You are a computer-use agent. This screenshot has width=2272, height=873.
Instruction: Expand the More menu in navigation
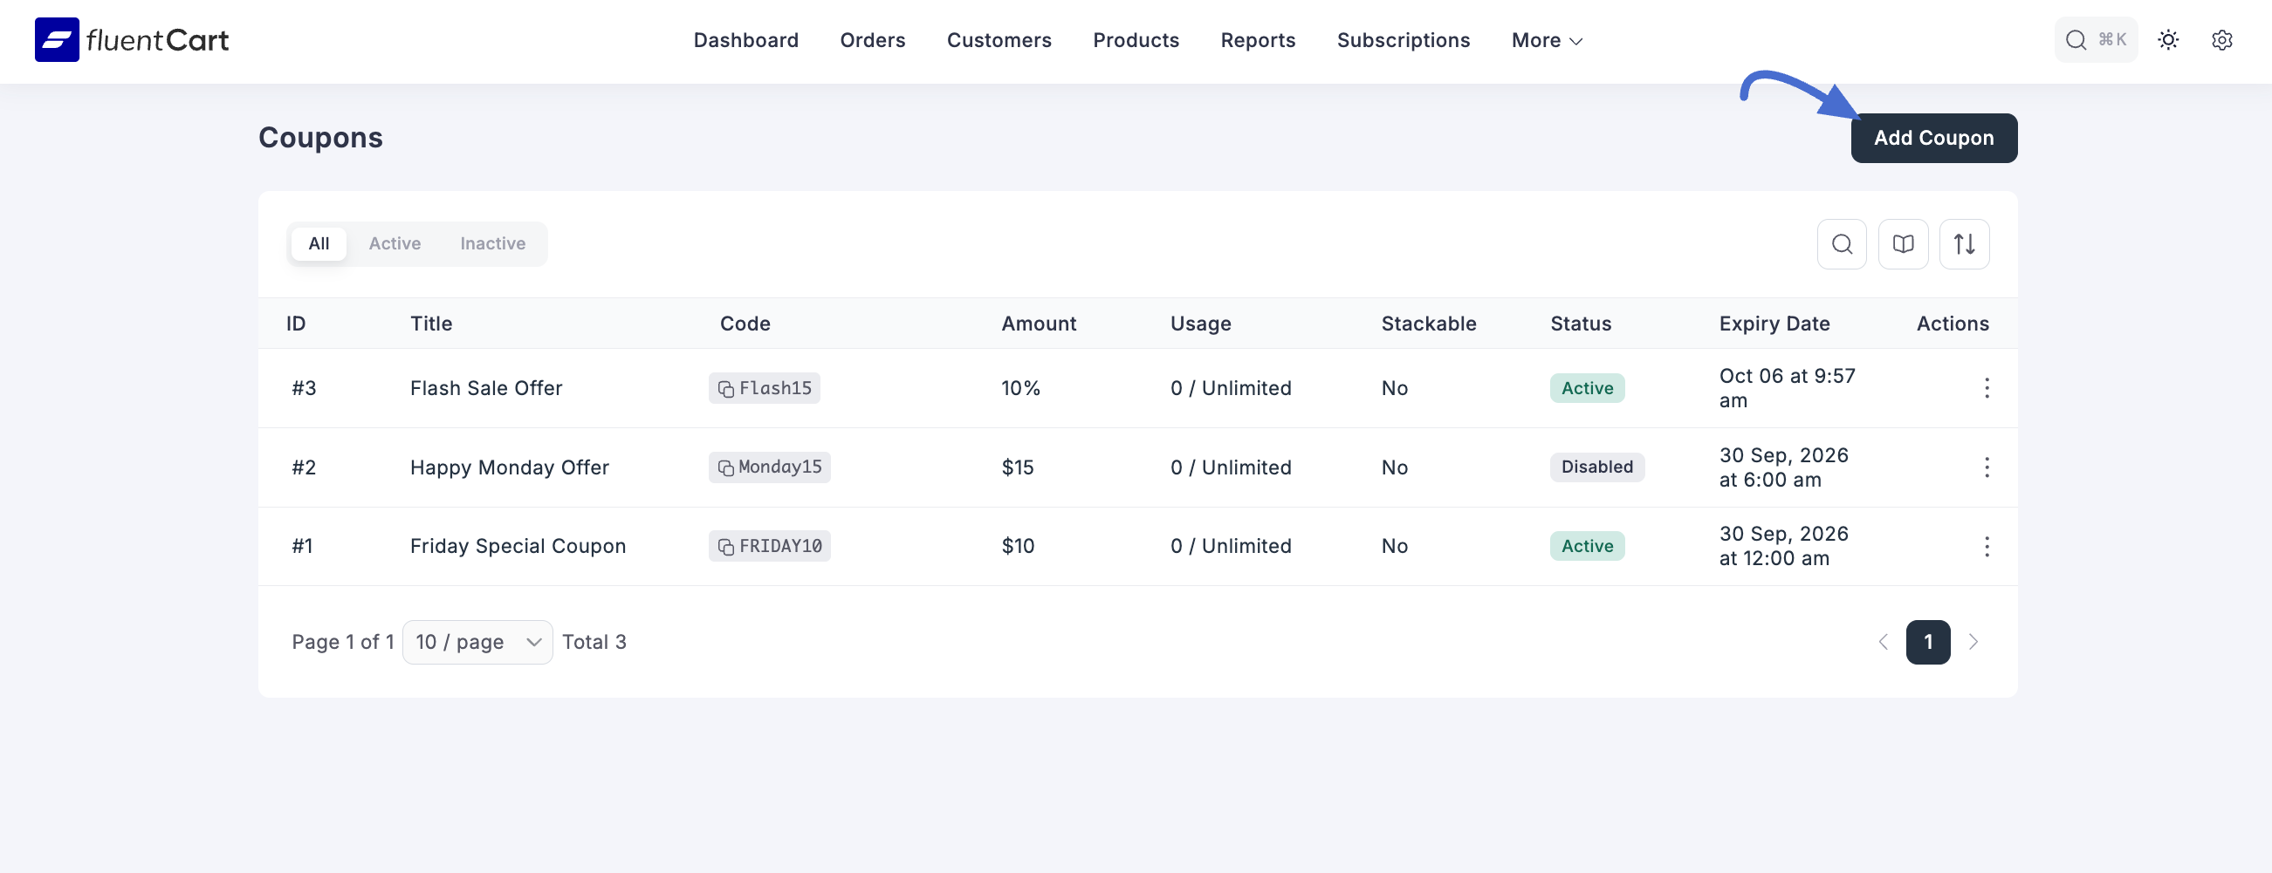1546,40
